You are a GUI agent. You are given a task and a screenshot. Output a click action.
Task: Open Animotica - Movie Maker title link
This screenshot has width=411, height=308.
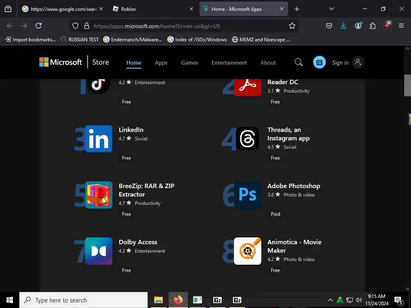coord(294,246)
